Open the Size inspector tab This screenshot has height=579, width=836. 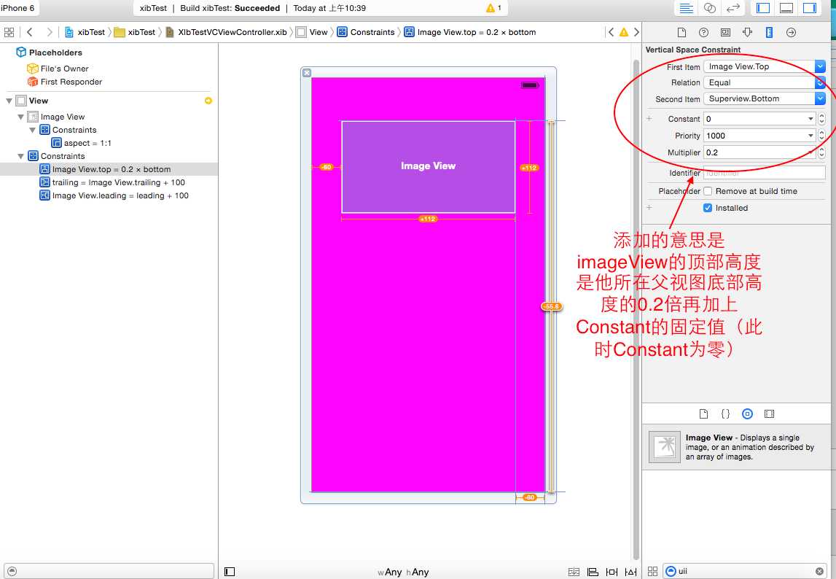[x=769, y=33]
